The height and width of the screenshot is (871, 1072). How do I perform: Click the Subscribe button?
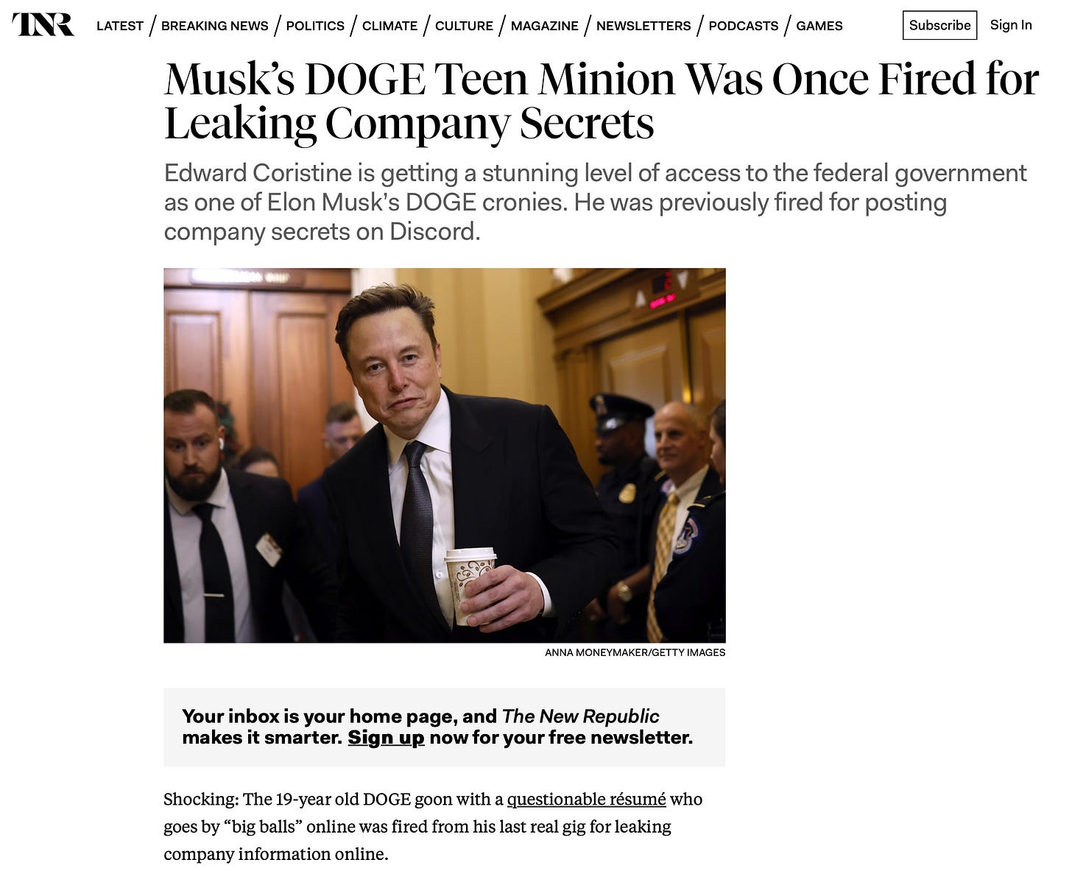coord(939,25)
